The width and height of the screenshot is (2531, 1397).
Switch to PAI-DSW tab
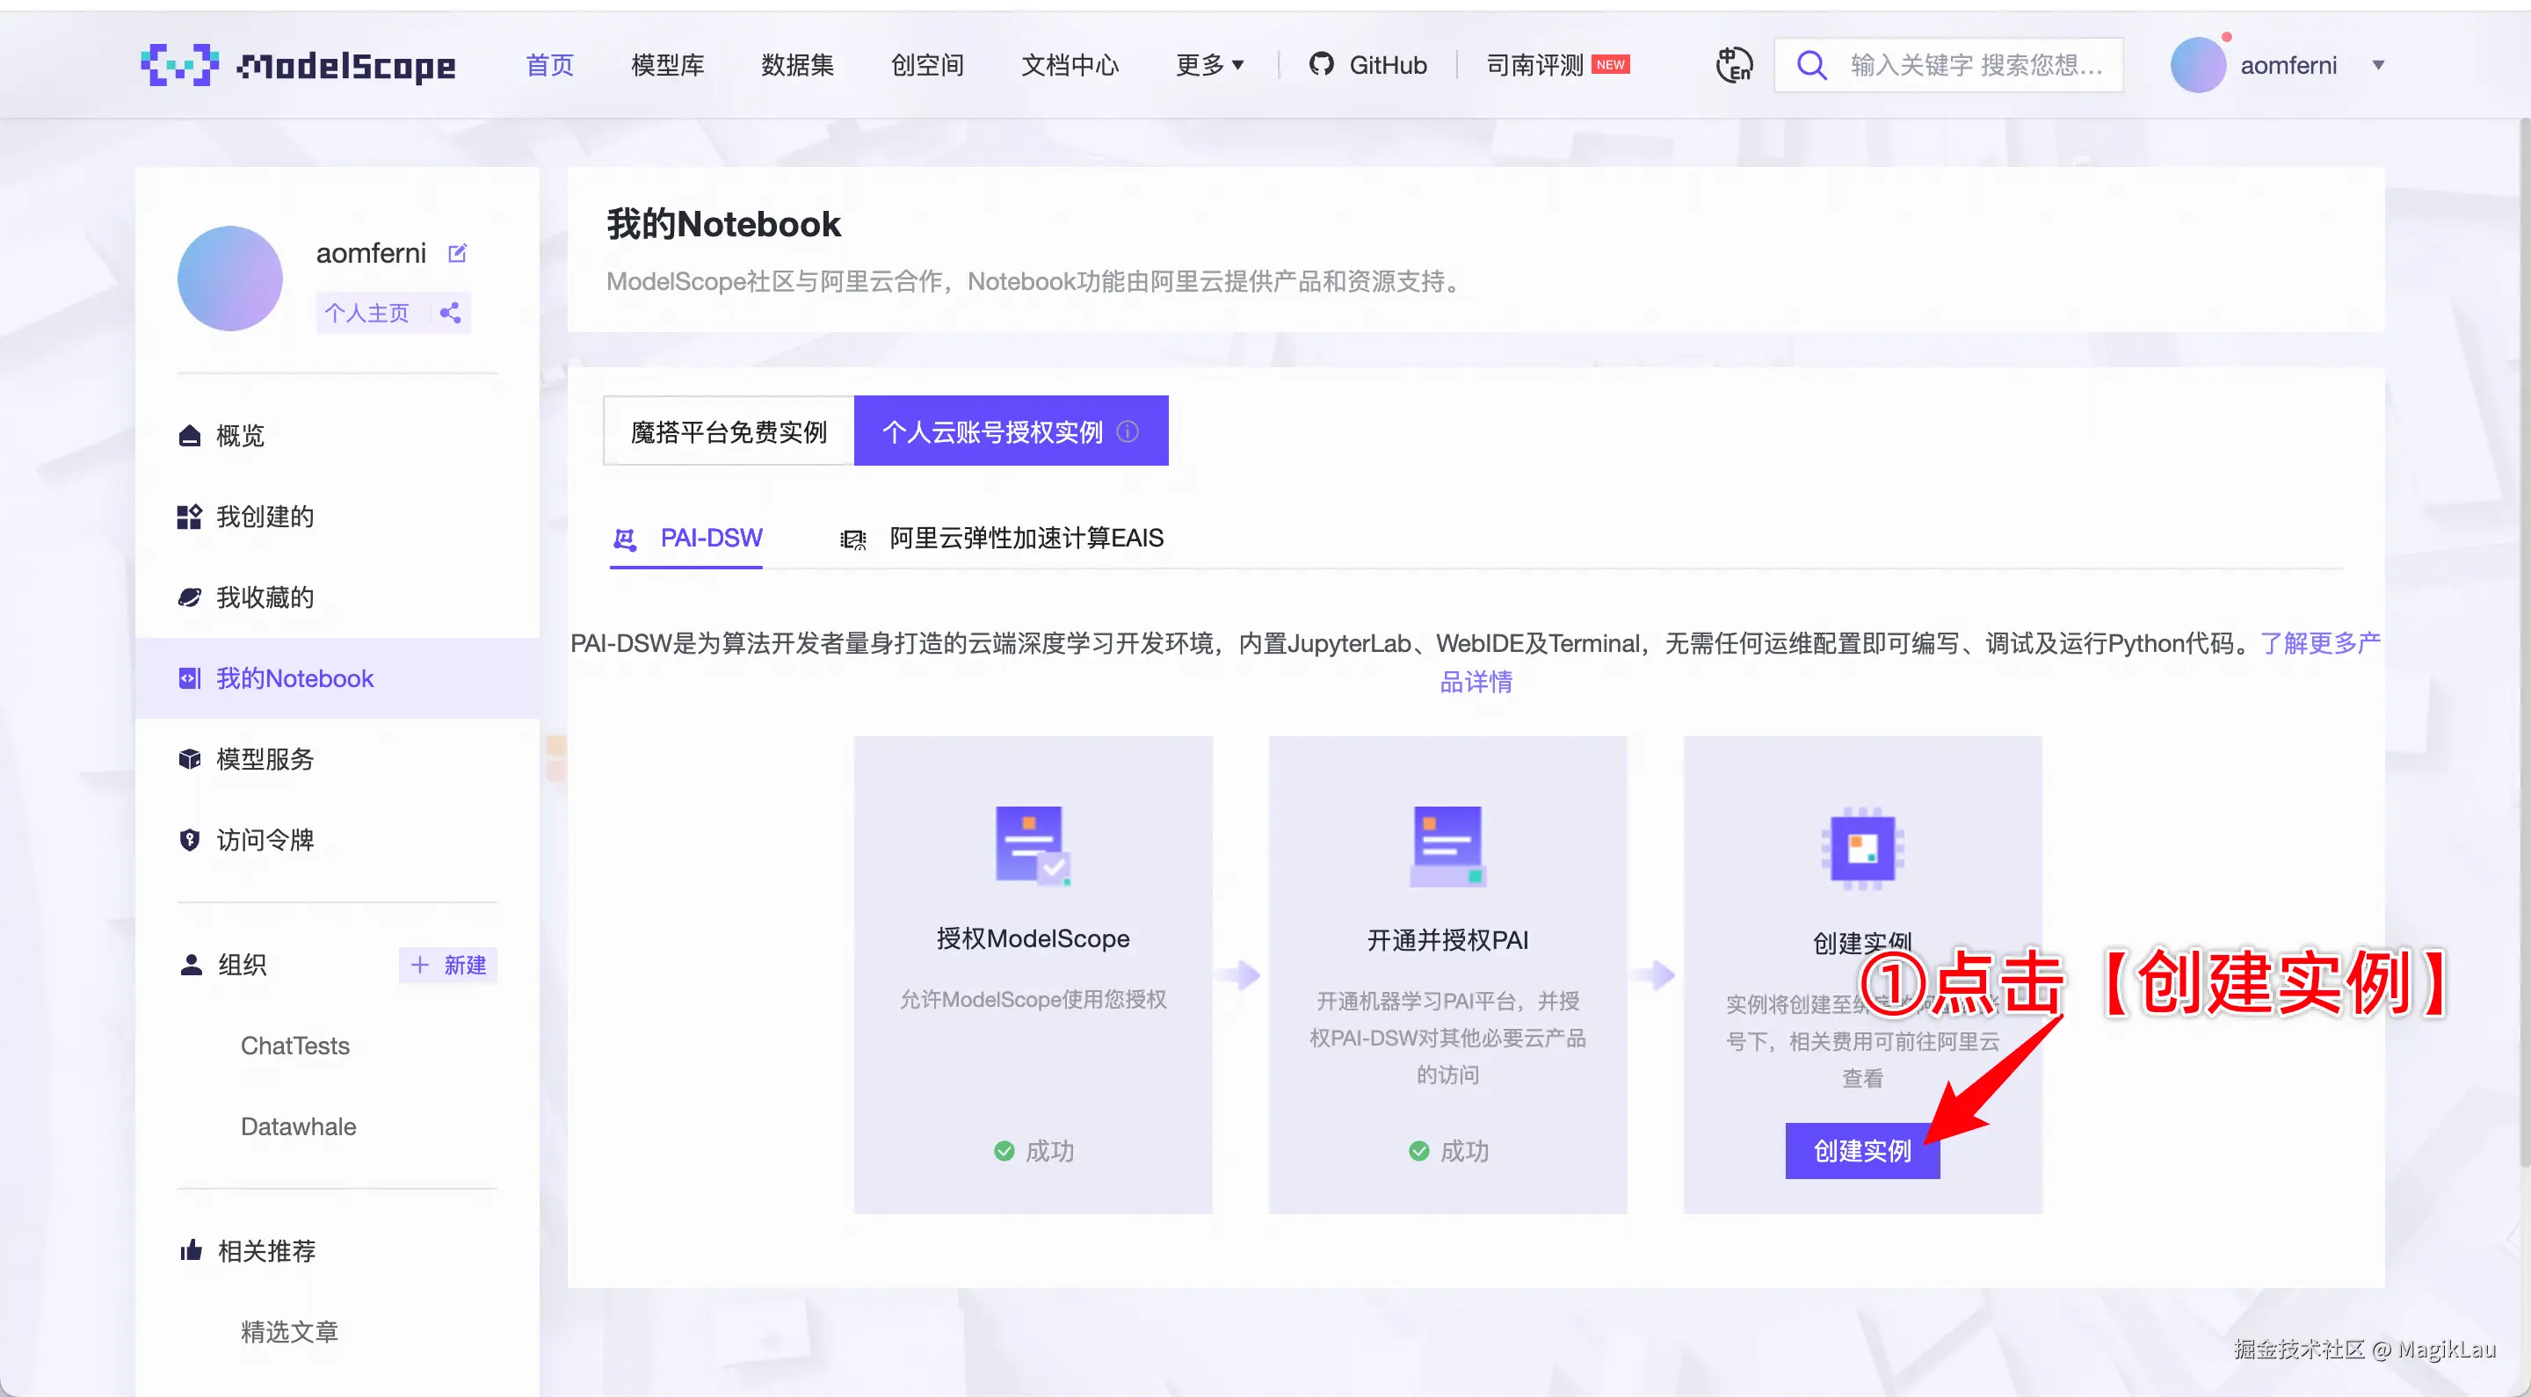pyautogui.click(x=709, y=539)
